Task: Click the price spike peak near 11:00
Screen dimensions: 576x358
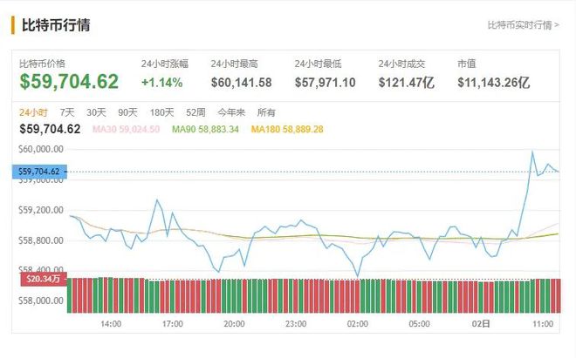Action: pyautogui.click(x=532, y=152)
